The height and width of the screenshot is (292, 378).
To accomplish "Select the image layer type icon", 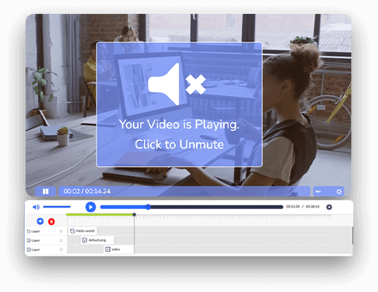I will [28, 240].
